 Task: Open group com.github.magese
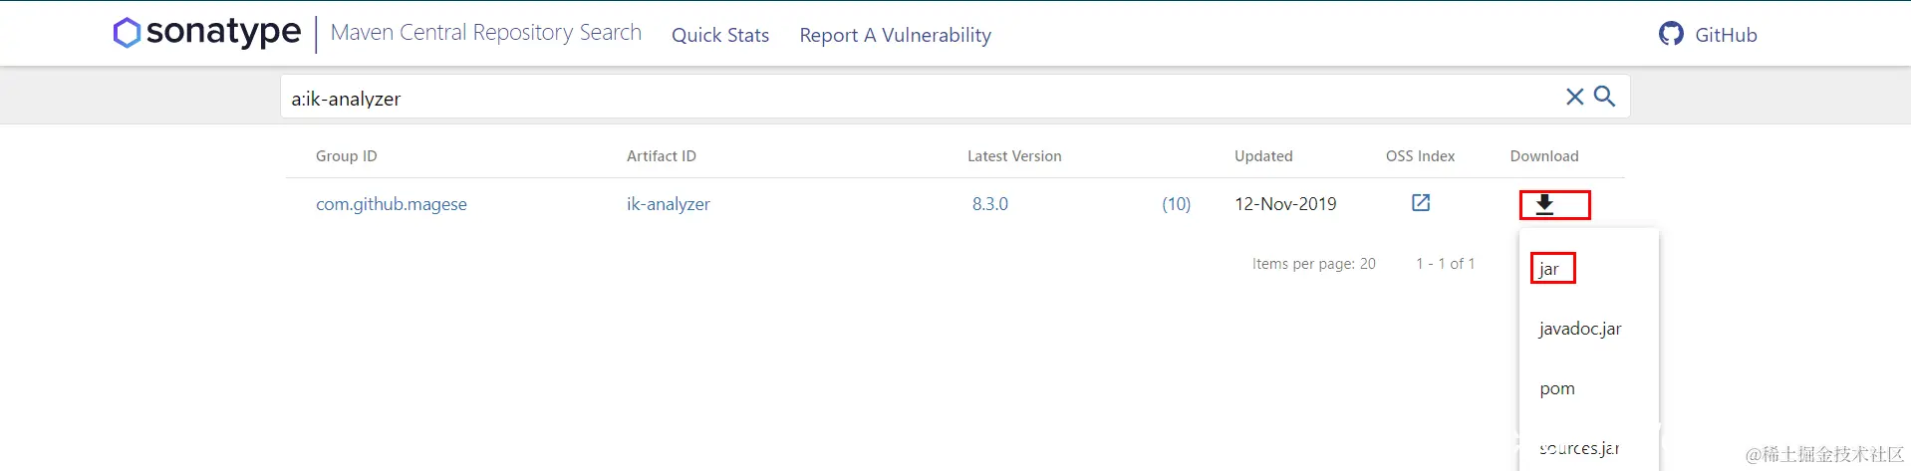pos(392,204)
